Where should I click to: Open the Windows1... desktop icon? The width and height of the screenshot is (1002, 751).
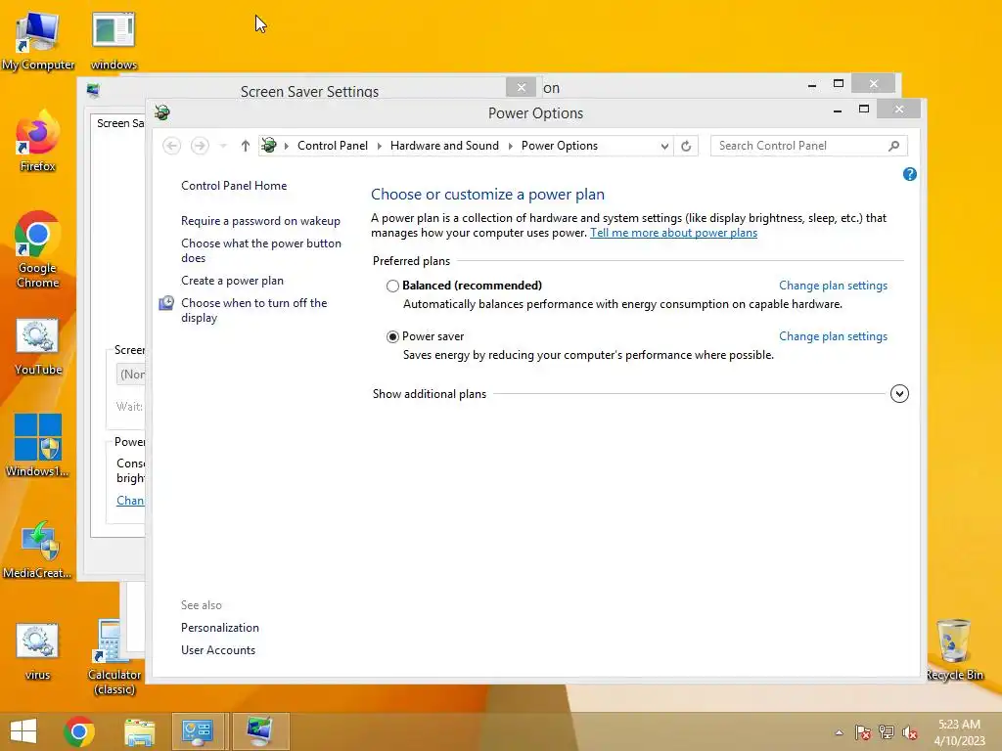pyautogui.click(x=37, y=445)
